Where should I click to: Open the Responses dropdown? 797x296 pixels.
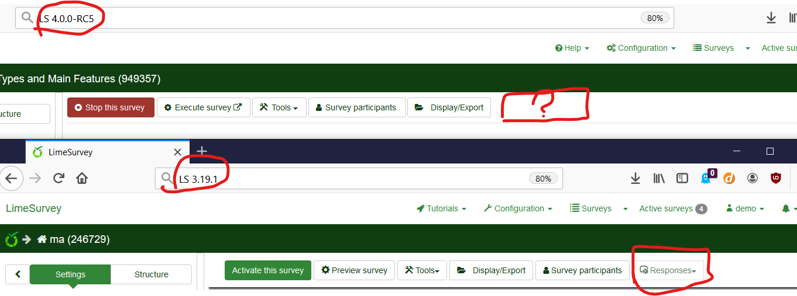(x=668, y=270)
